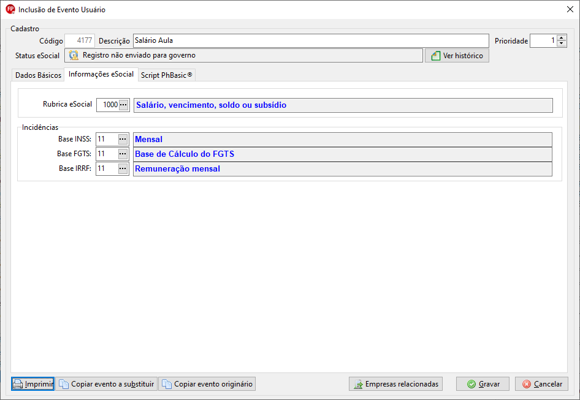Close the Inclusão de Evento Usuário window
The image size is (580, 400).
(570, 10)
